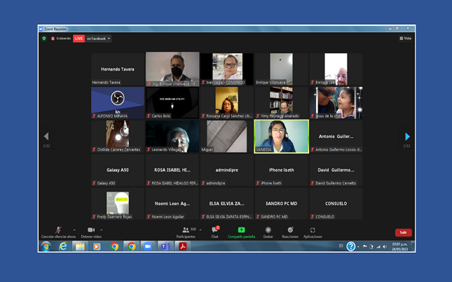Select Antonio Guillermo Lossio tile
The width and height of the screenshot is (452, 282).
pyautogui.click(x=336, y=136)
